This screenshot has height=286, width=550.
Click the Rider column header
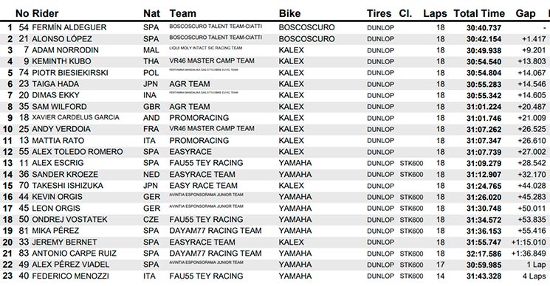[x=45, y=14]
